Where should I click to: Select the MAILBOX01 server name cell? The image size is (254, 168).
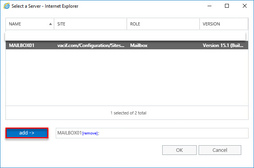pos(22,45)
